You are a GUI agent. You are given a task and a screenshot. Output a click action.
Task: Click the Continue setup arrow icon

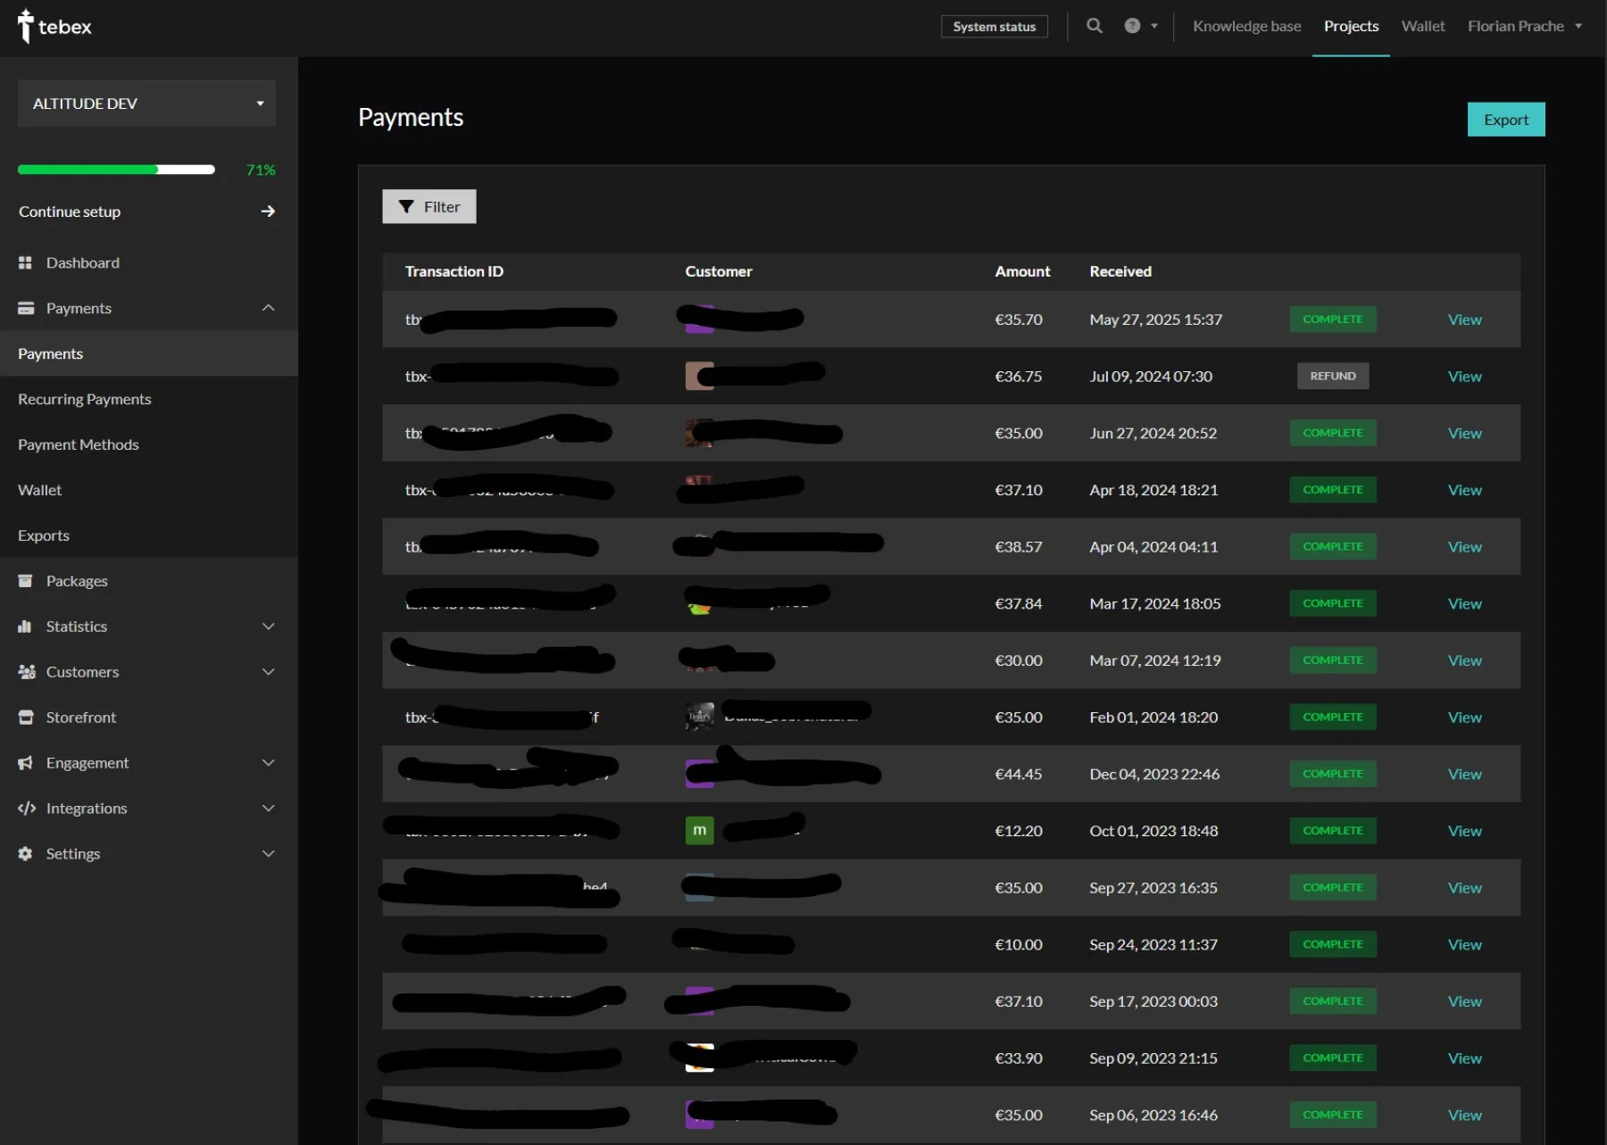(x=268, y=212)
